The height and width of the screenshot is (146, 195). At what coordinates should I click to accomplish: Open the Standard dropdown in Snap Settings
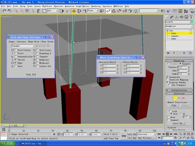tap(23, 46)
